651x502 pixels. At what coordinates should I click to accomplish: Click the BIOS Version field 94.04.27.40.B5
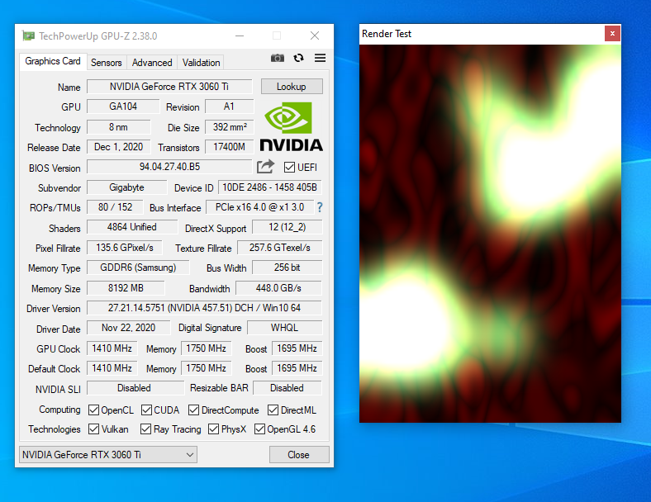coord(169,167)
